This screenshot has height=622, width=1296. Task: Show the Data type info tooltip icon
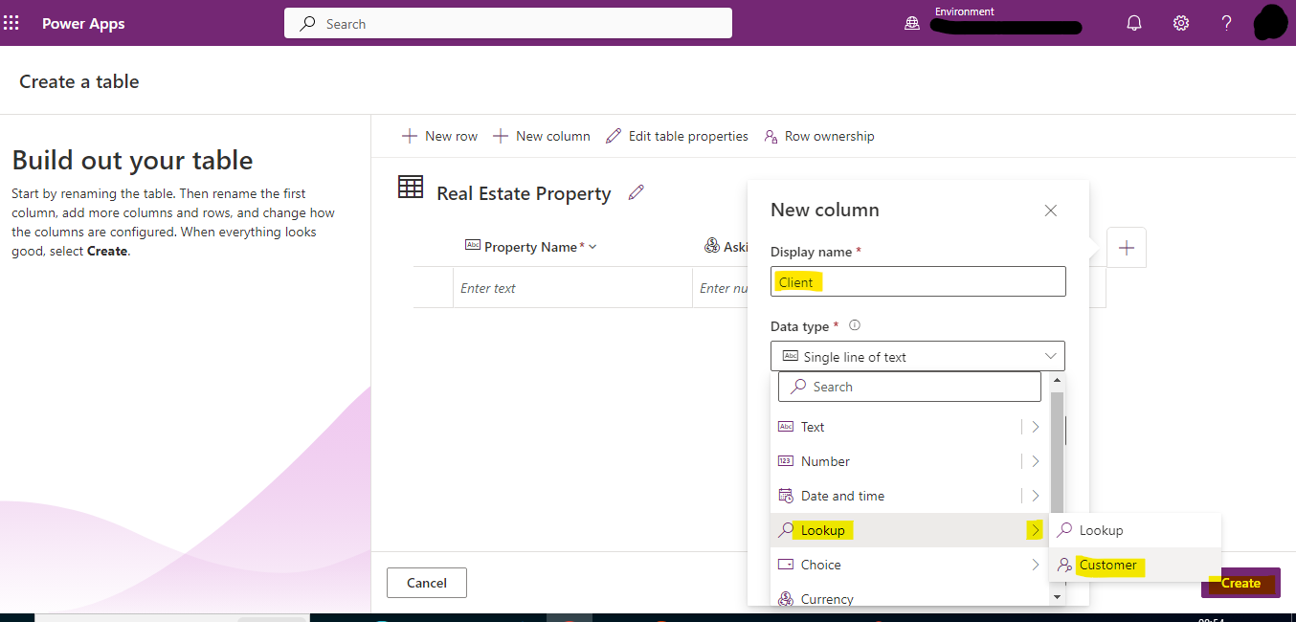pyautogui.click(x=855, y=325)
